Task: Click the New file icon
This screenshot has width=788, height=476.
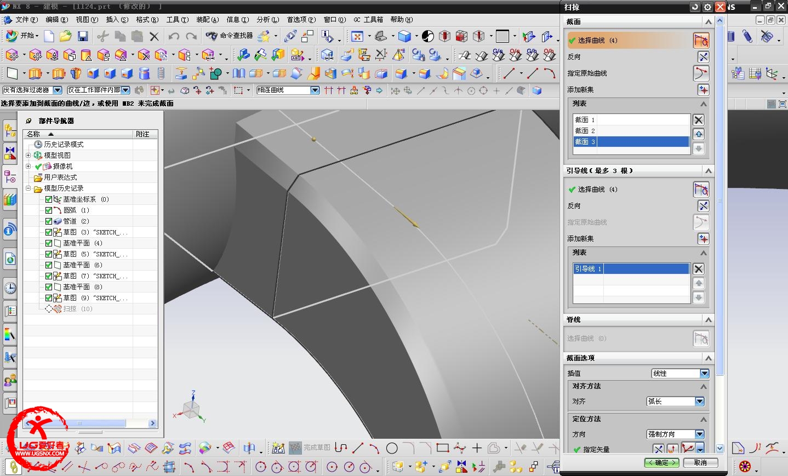Action: pyautogui.click(x=49, y=36)
